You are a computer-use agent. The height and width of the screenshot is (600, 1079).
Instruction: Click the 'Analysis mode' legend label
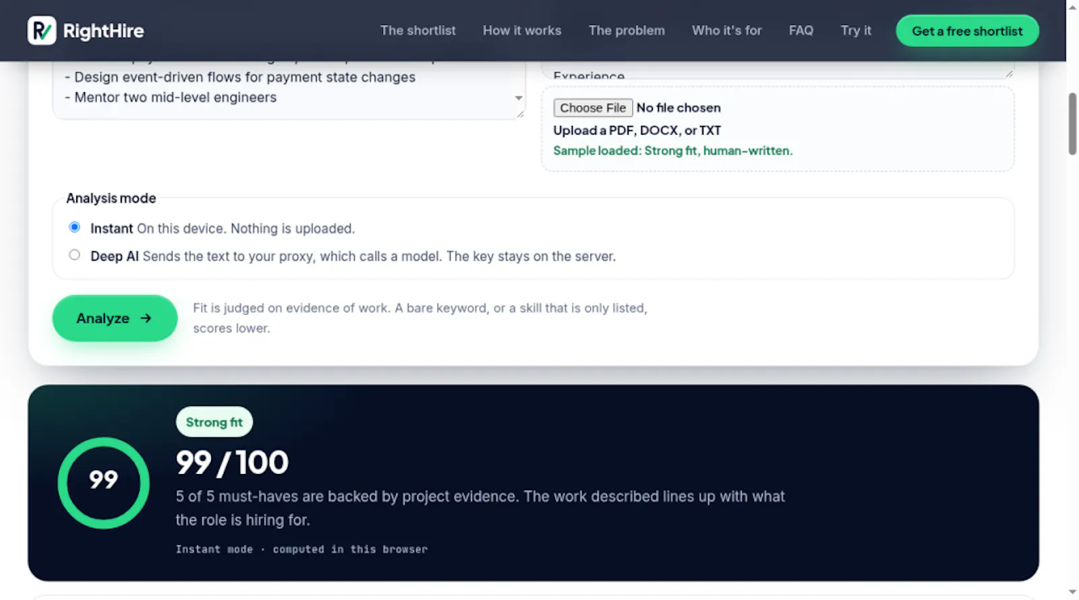(111, 198)
